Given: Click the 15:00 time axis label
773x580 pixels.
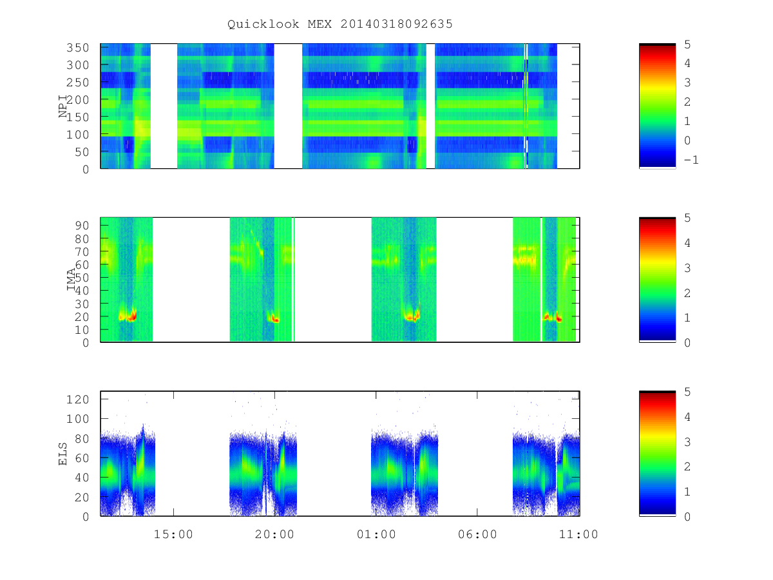Looking at the screenshot, I should (x=173, y=534).
